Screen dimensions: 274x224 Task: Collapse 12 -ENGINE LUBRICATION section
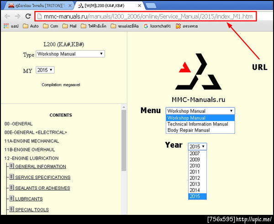click(x=32, y=158)
